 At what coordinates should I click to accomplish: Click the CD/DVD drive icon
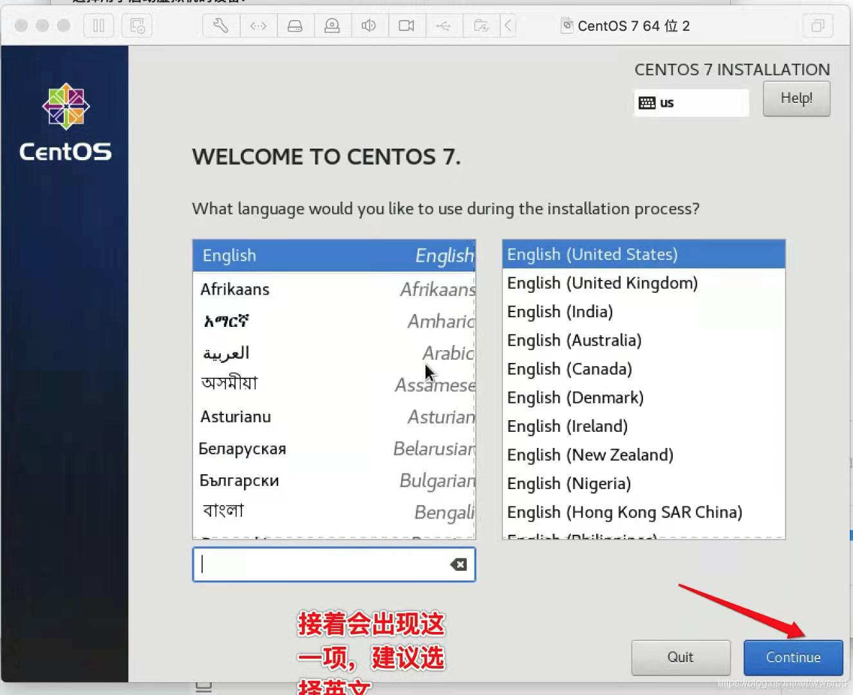332,26
